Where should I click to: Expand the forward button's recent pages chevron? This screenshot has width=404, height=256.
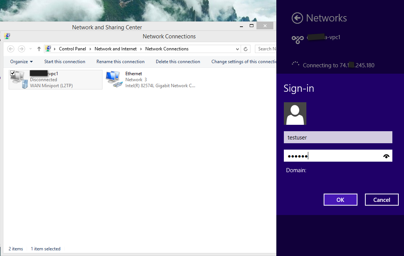pos(30,48)
